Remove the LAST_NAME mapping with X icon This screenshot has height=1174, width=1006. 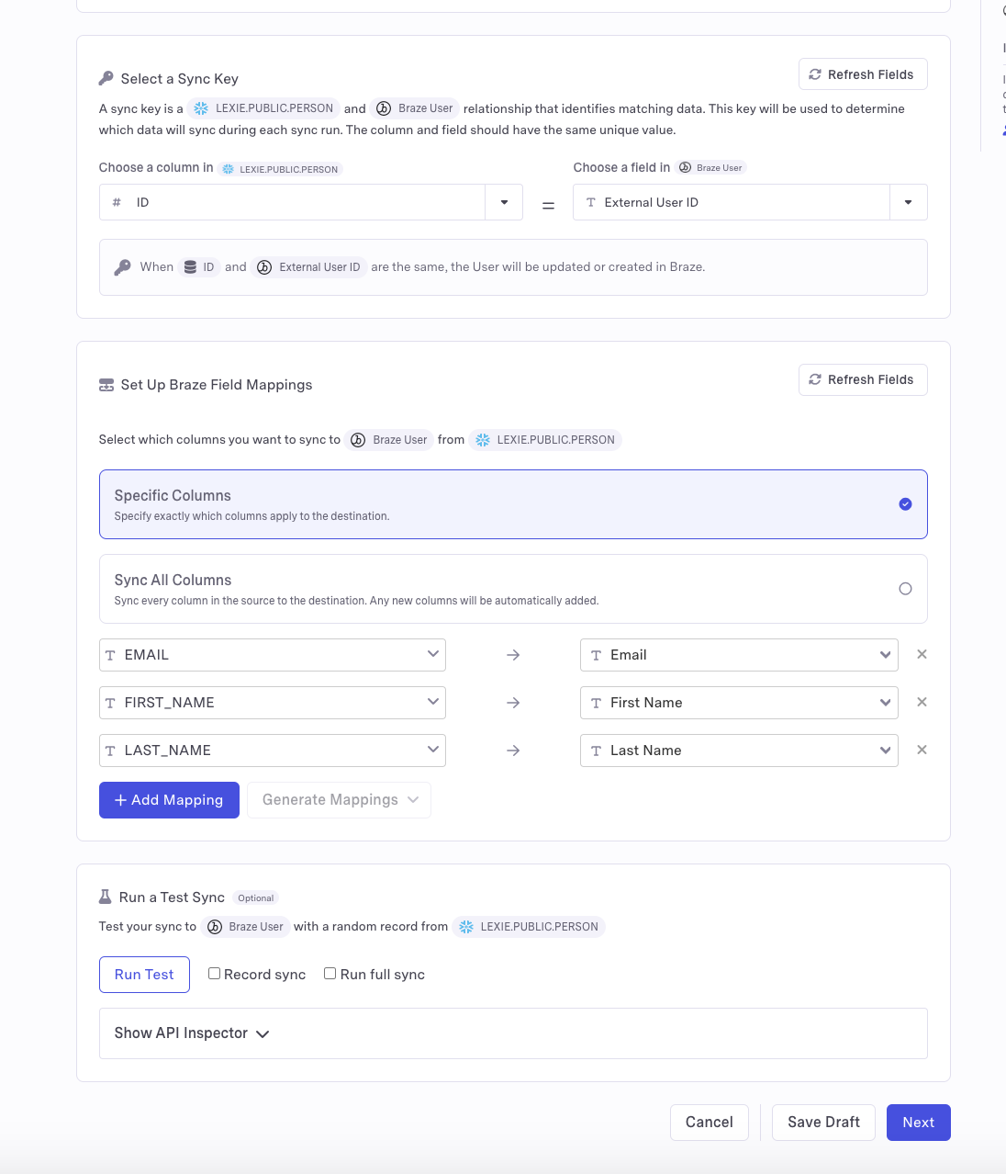coord(922,750)
